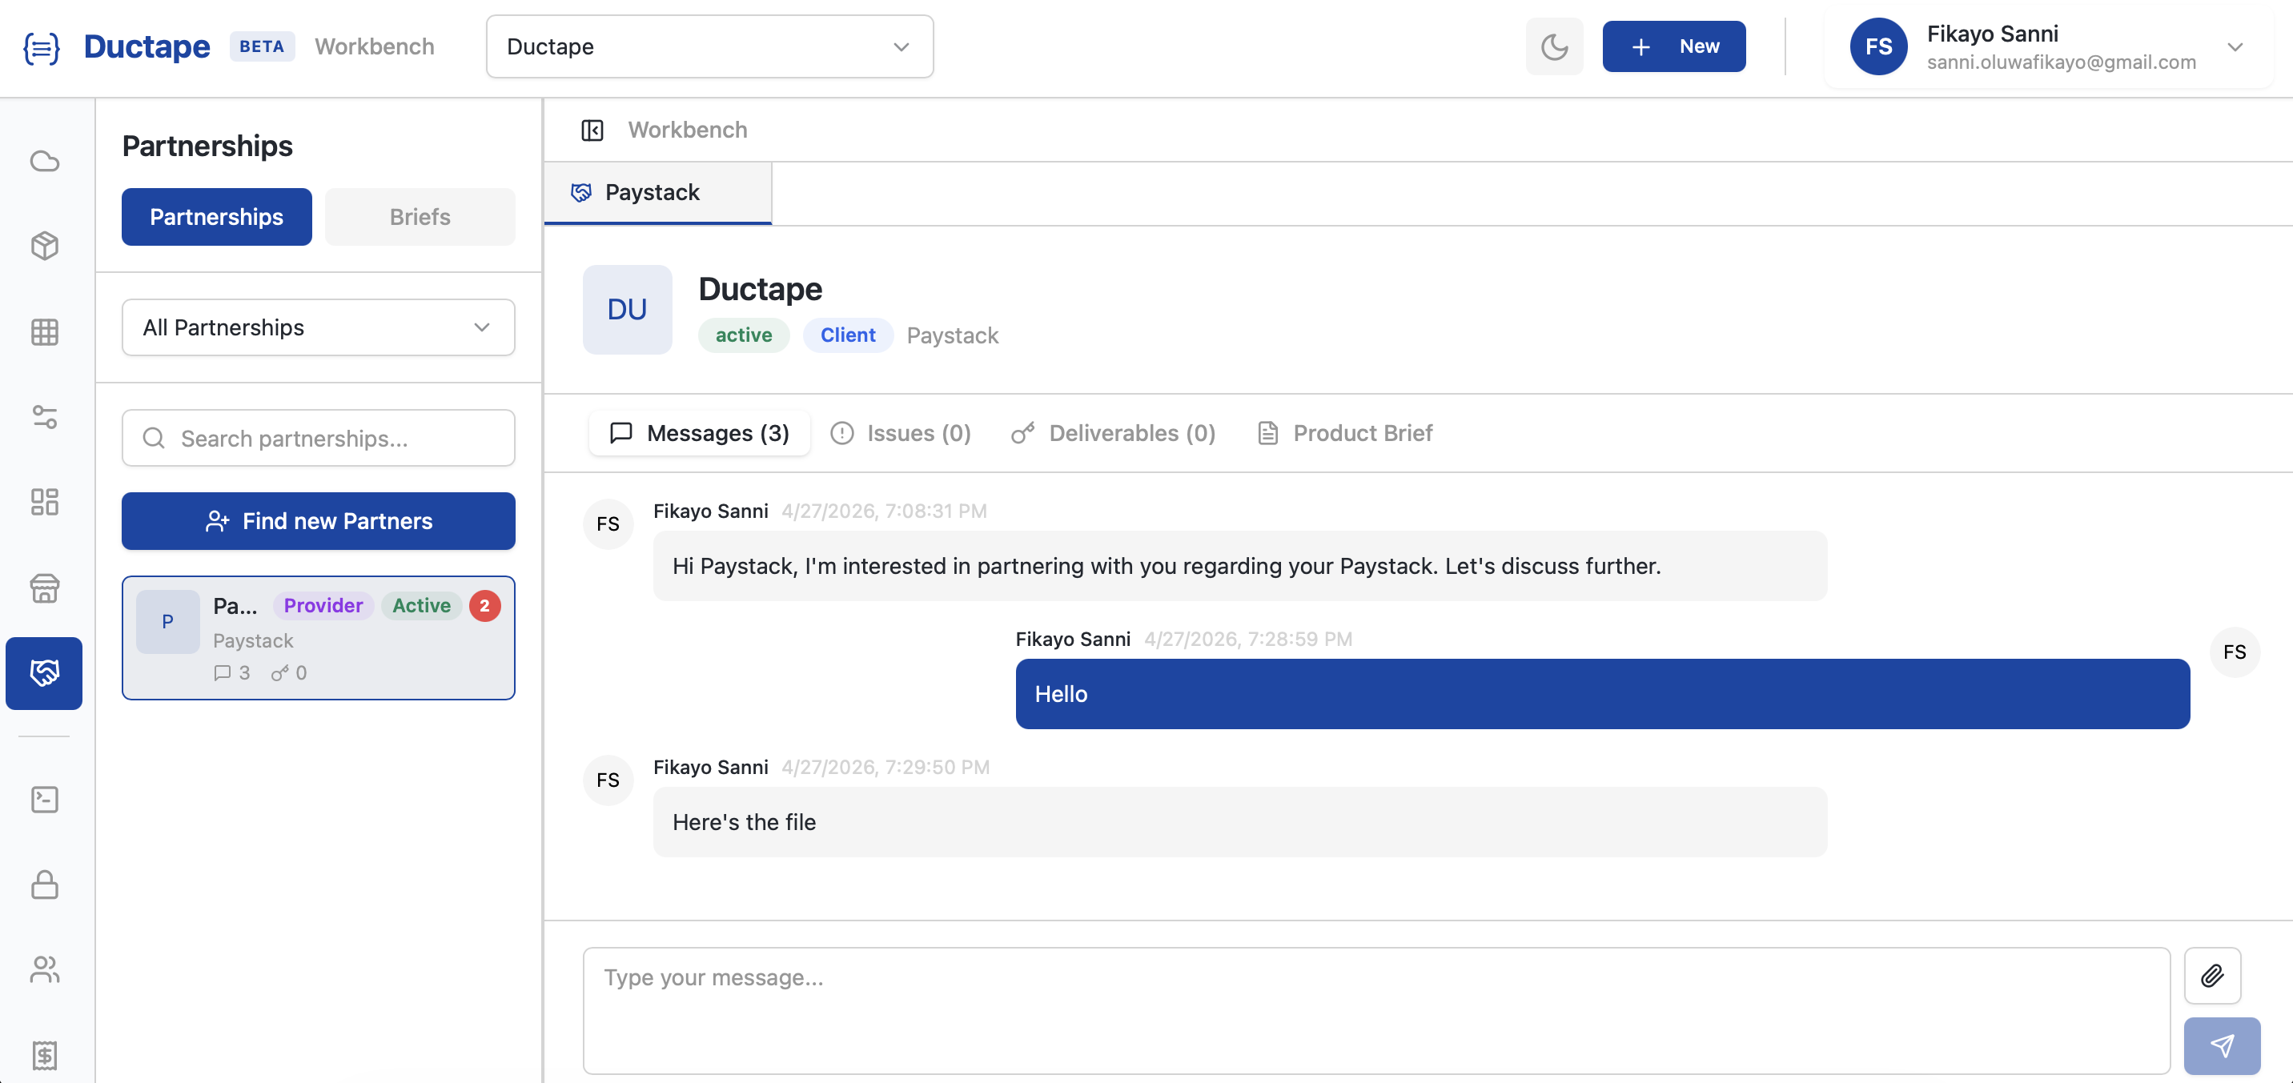Open the Issues (0) tab
2293x1083 pixels.
[900, 433]
